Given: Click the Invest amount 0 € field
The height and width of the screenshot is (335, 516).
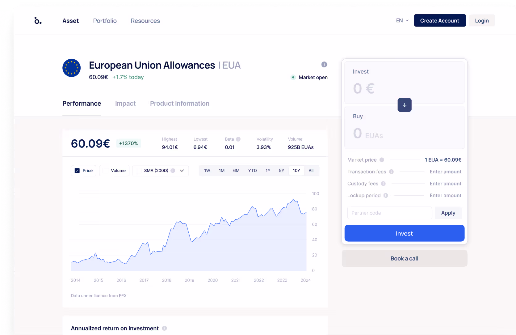Looking at the screenshot, I should pyautogui.click(x=404, y=83).
